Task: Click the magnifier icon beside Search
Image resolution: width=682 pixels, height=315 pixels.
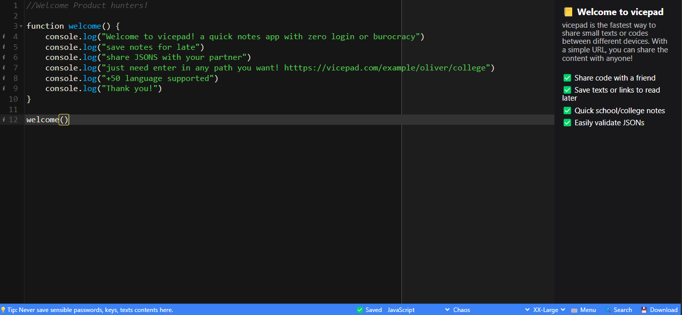Action: [608, 310]
